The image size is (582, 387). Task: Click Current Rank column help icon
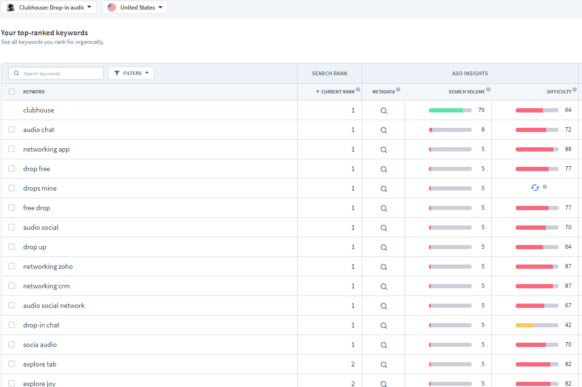pyautogui.click(x=358, y=89)
